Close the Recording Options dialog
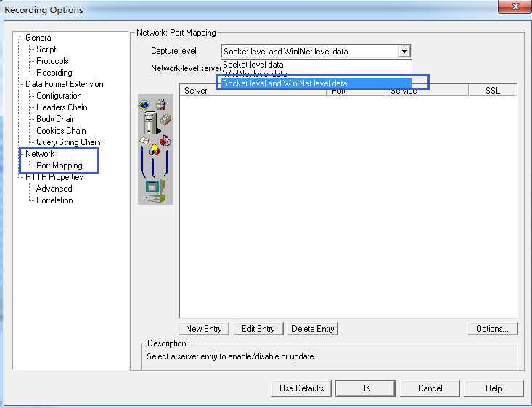Screen dimensions: 532x408 [x=515, y=6]
